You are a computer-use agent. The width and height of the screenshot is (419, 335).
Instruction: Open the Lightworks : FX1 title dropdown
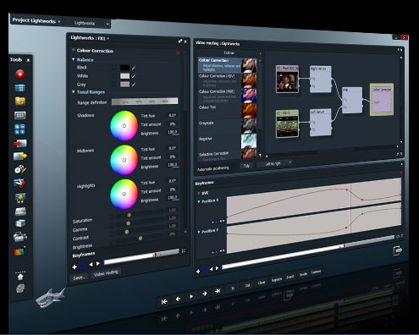pos(108,39)
